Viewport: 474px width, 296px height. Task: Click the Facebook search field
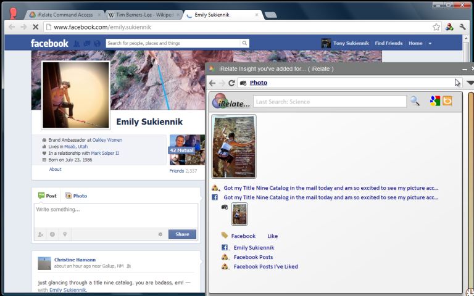(173, 43)
